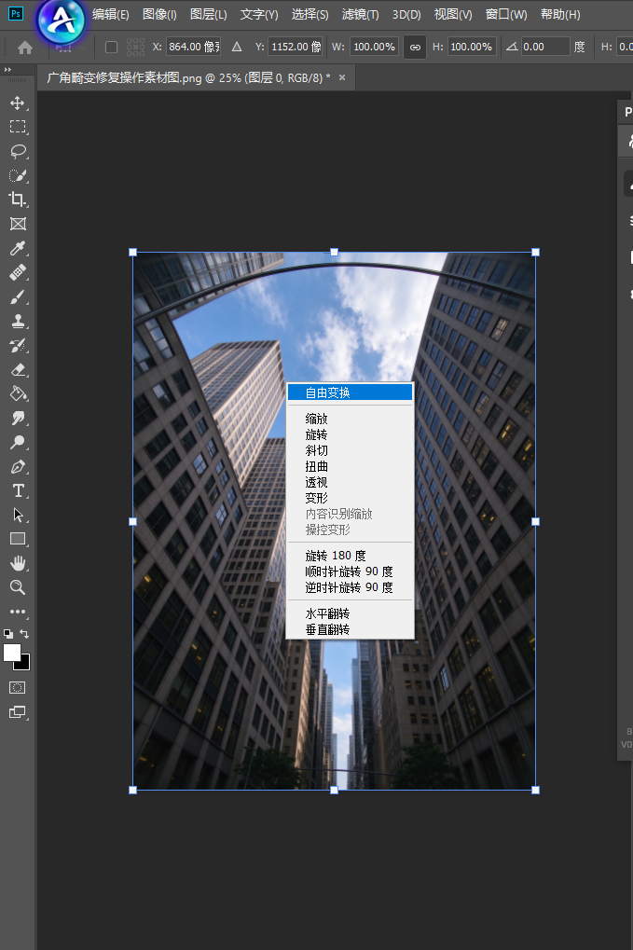Open the 3D(D) menu

406,15
